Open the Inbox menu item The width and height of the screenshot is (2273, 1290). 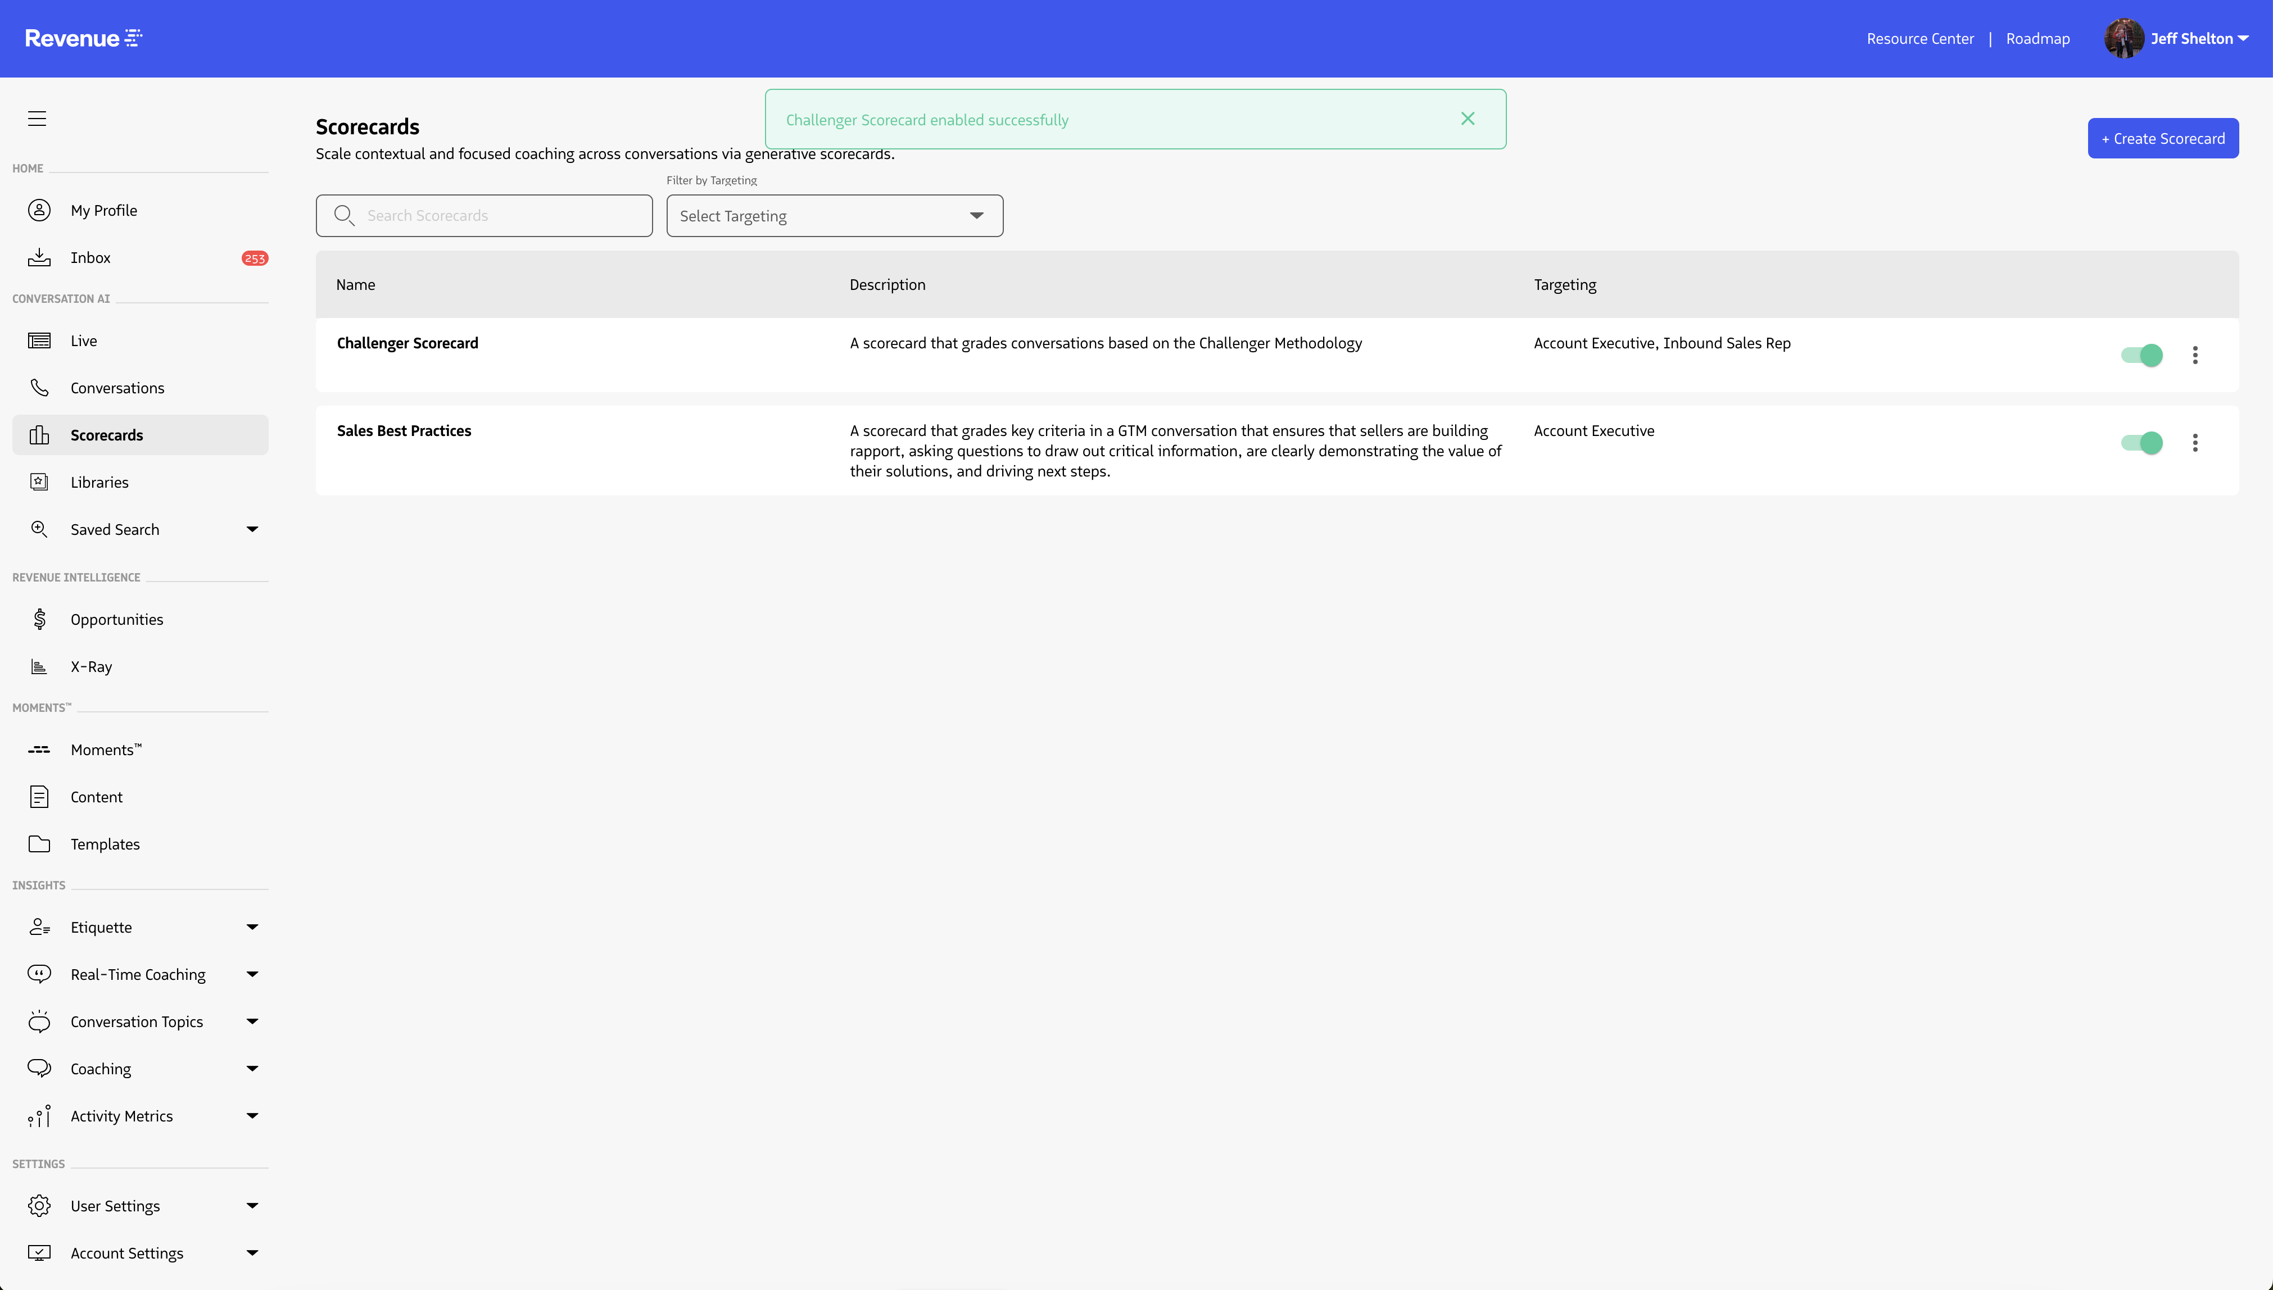pyautogui.click(x=140, y=257)
